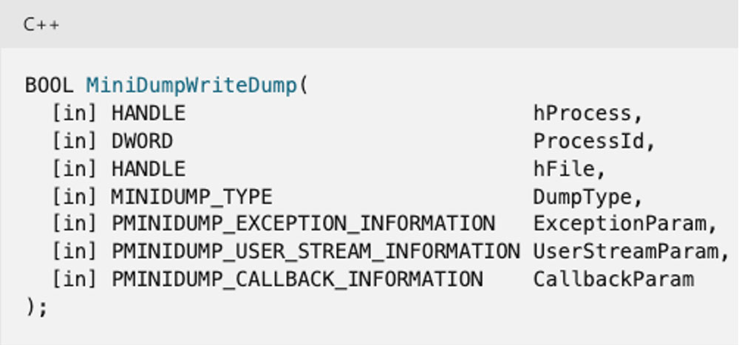739x345 pixels.
Task: Click the DWORD type text
Action: point(142,141)
